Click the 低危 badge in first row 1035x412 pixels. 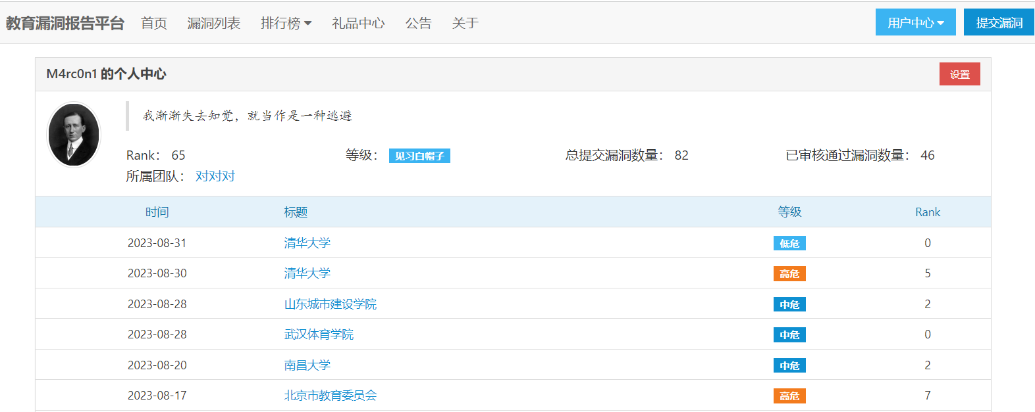pos(789,243)
